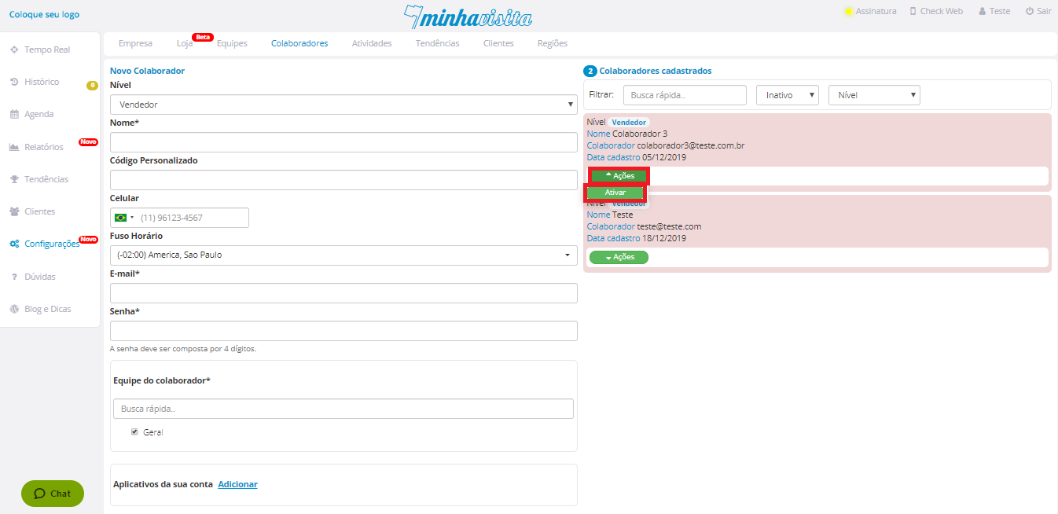Expand Ações for the Teste collaborator
1058x514 pixels.
619,257
